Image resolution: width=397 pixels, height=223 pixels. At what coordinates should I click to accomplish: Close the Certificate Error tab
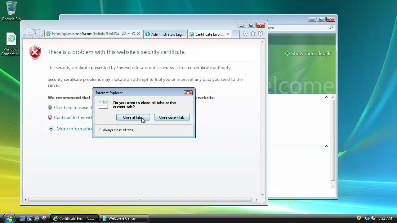[228, 34]
